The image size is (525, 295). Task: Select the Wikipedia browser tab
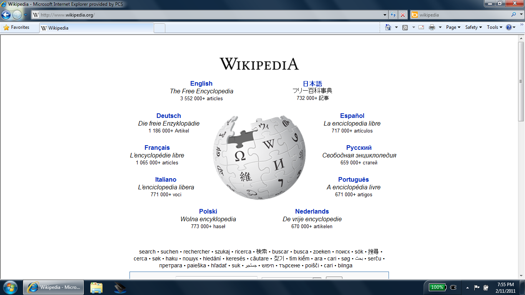click(x=96, y=28)
